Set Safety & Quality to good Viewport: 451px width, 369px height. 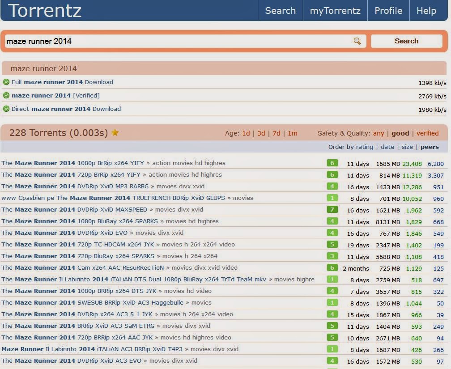click(x=400, y=133)
